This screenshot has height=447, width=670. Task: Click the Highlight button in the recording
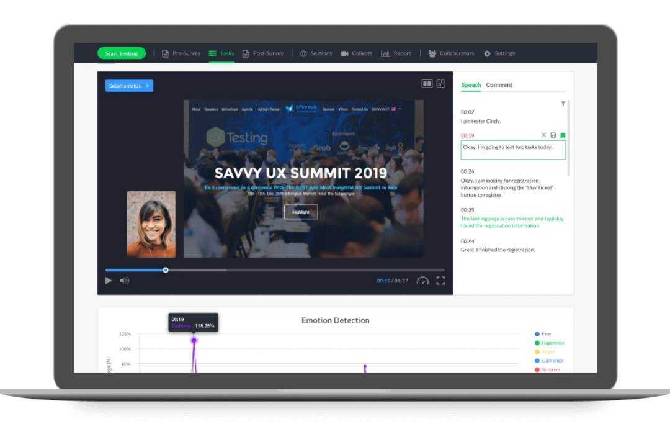[x=301, y=212]
